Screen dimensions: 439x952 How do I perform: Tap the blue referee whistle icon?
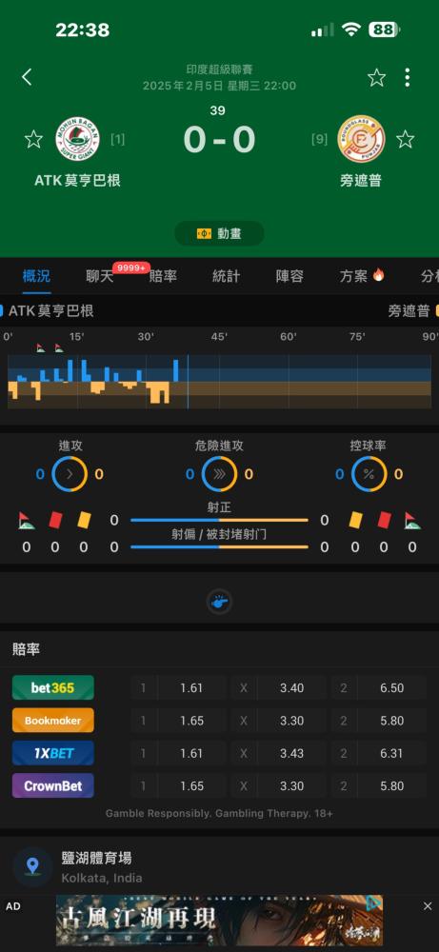(219, 603)
